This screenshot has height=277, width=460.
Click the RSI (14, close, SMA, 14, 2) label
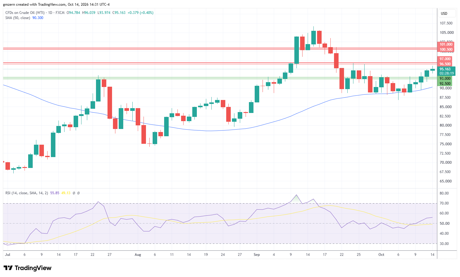click(x=27, y=193)
